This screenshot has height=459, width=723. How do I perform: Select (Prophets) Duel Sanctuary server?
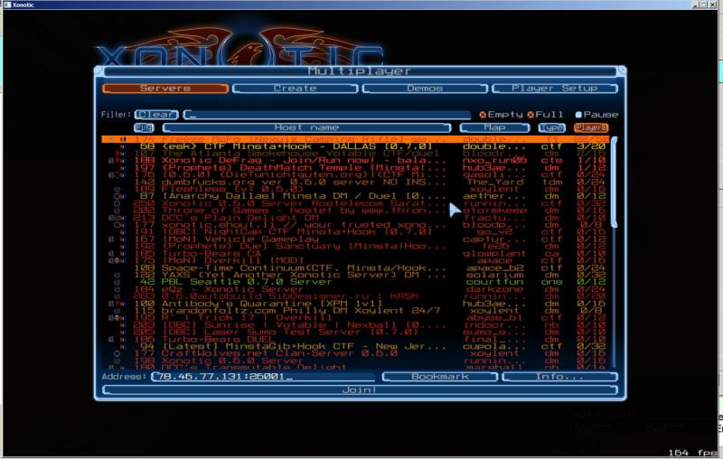355,246
